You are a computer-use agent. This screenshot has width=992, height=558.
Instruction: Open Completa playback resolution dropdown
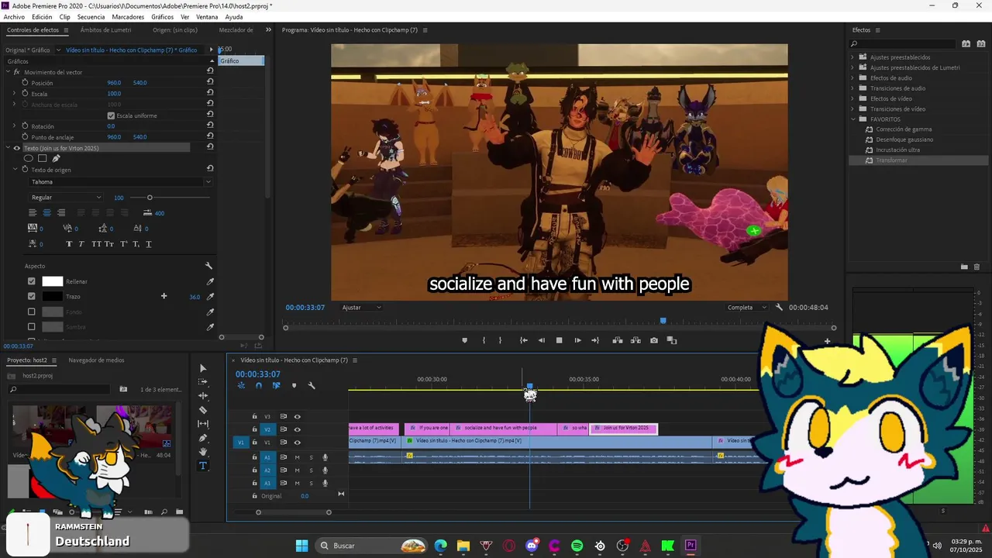click(x=747, y=307)
